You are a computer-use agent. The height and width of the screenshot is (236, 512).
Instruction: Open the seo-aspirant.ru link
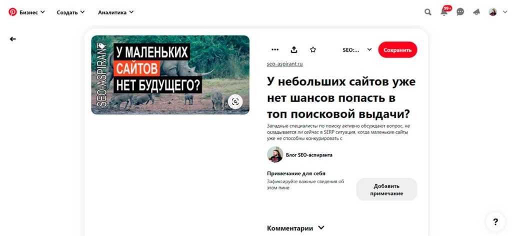(285, 64)
